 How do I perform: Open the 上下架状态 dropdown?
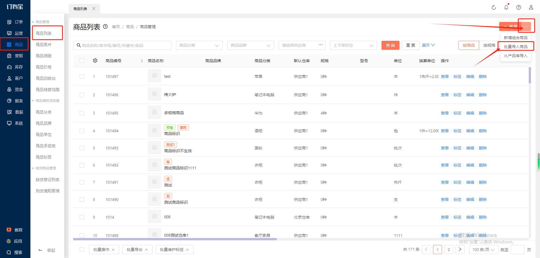(x=353, y=45)
